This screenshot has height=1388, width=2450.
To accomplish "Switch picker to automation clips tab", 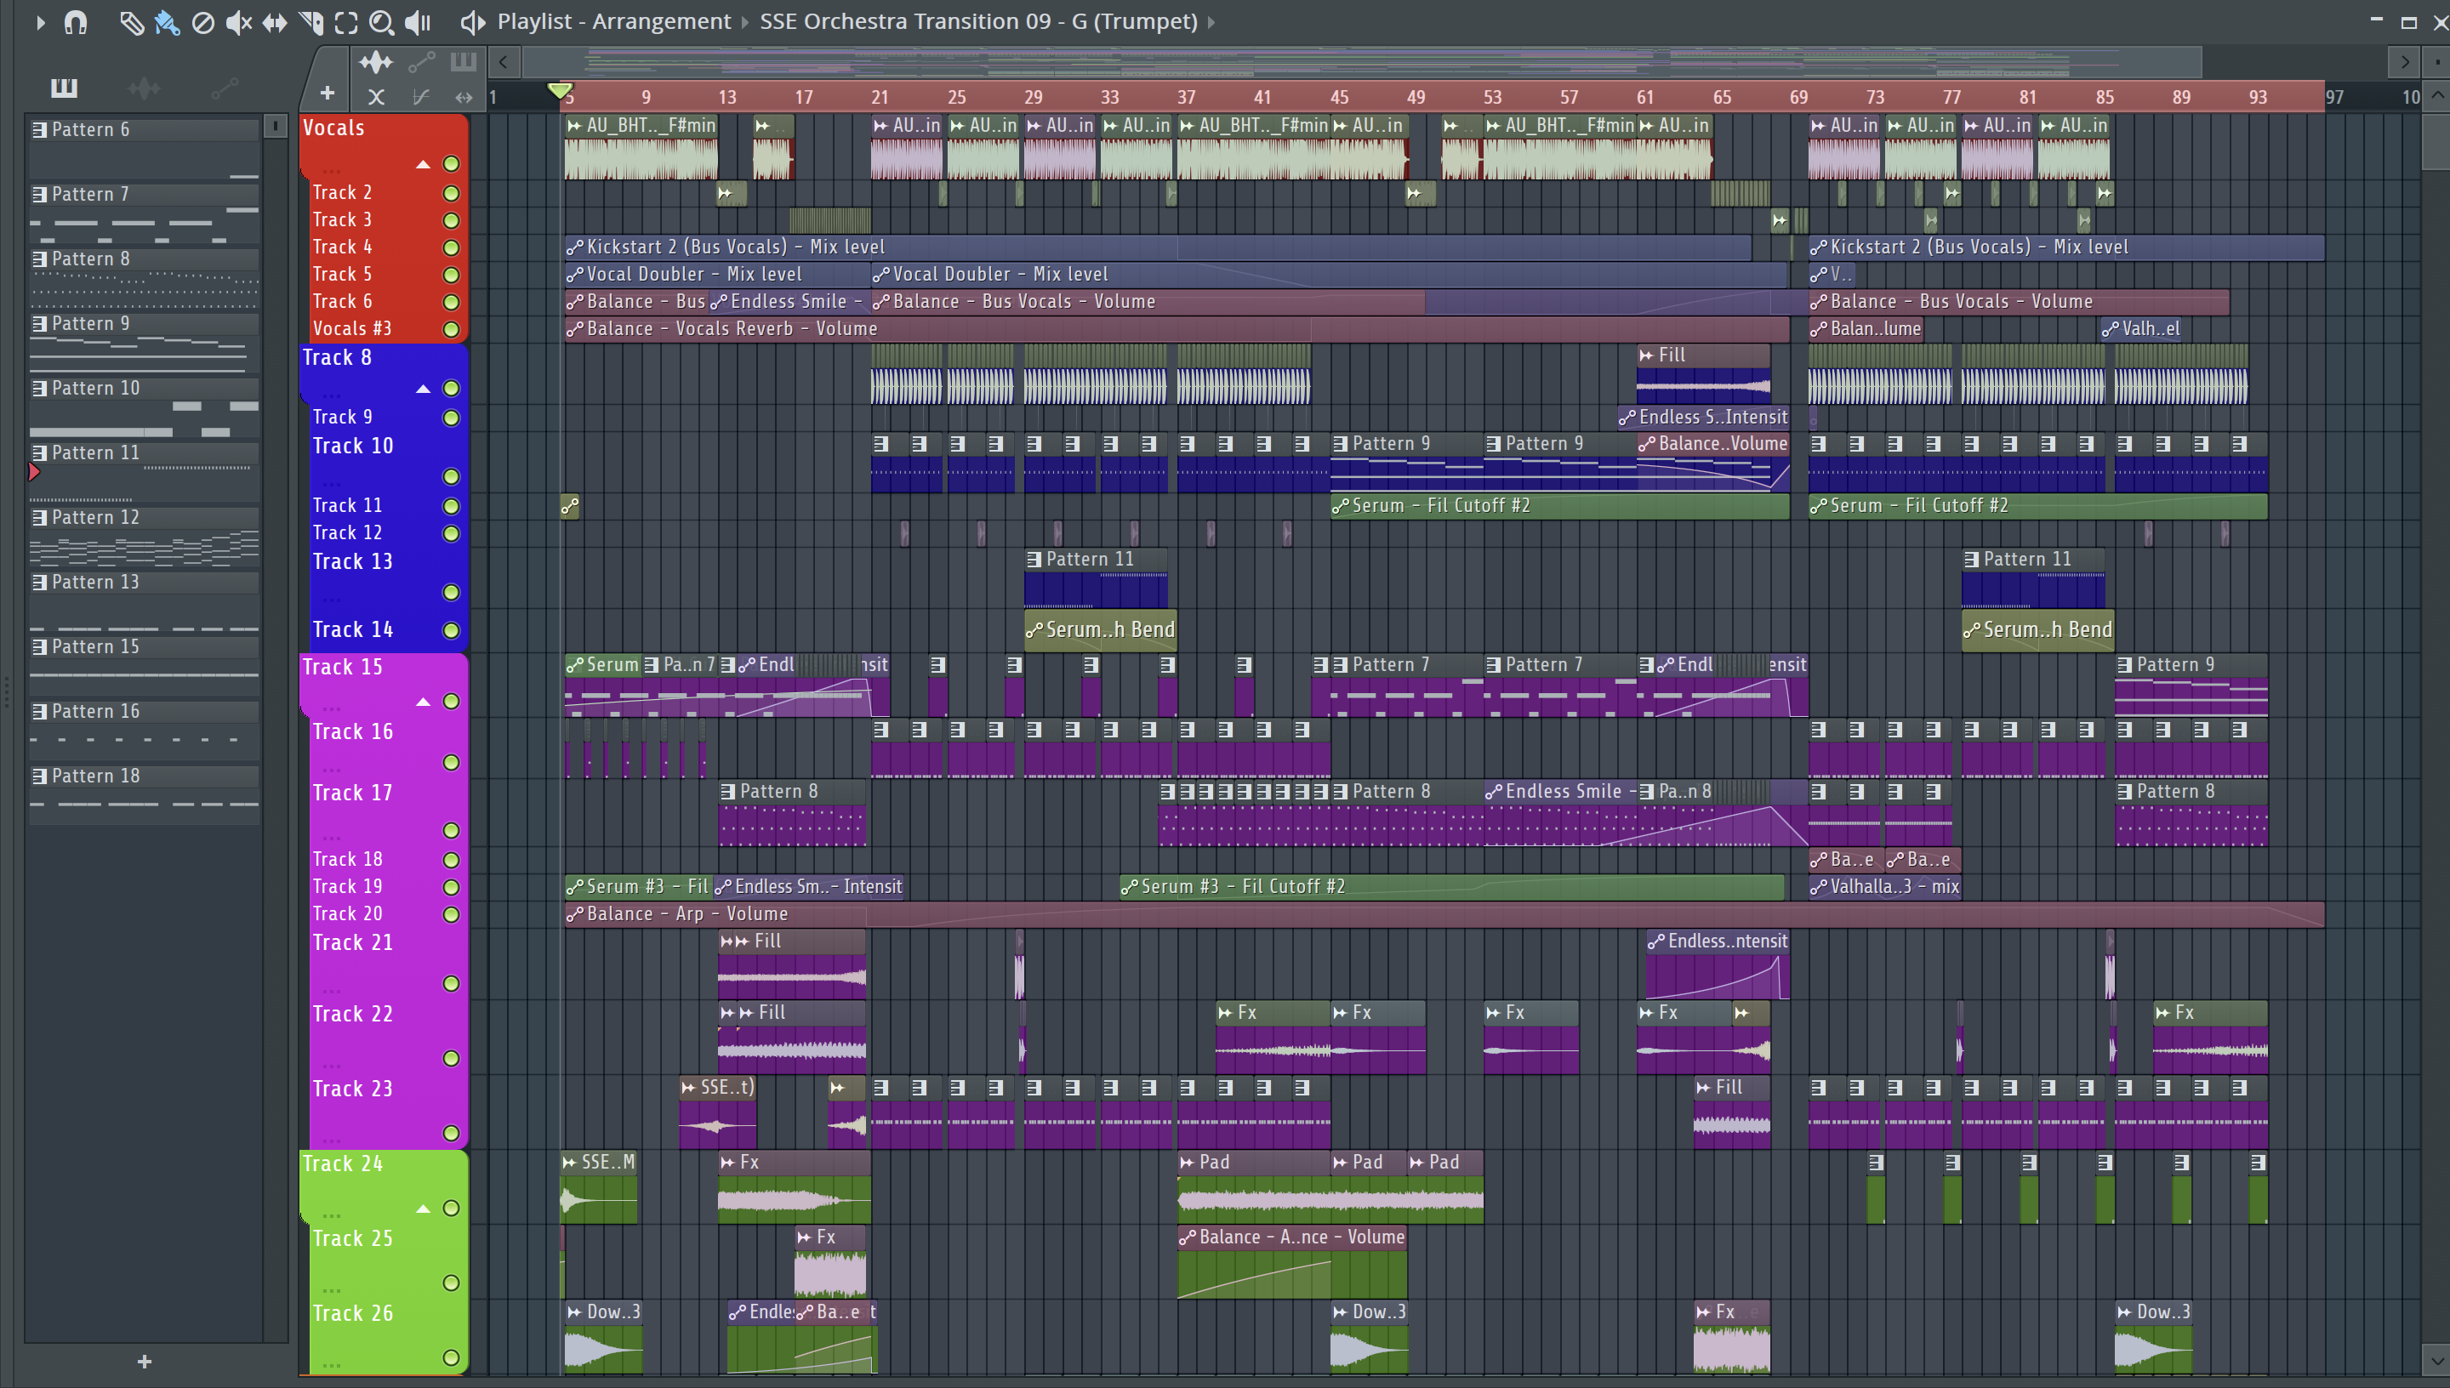I will click(225, 88).
